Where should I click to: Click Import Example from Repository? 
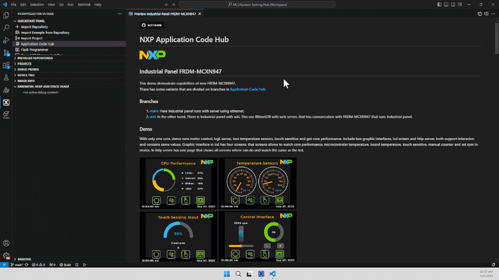pos(45,33)
